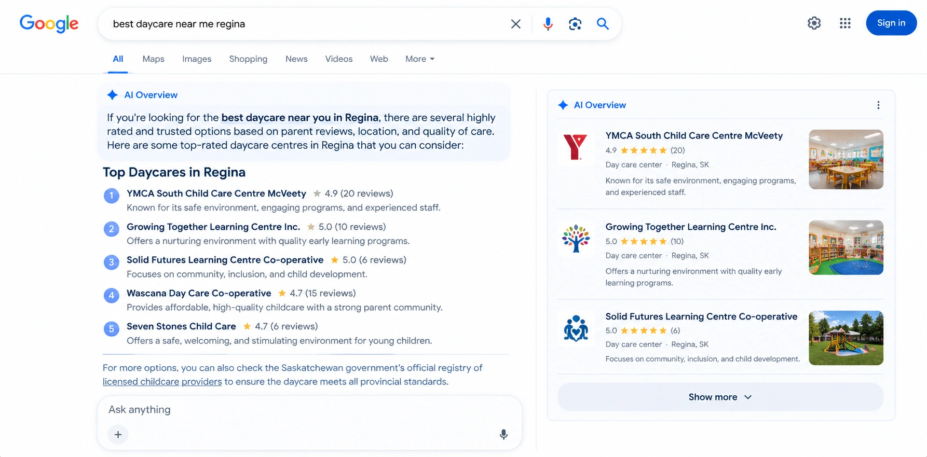Click the Sign in button
This screenshot has width=927, height=457.
click(891, 23)
